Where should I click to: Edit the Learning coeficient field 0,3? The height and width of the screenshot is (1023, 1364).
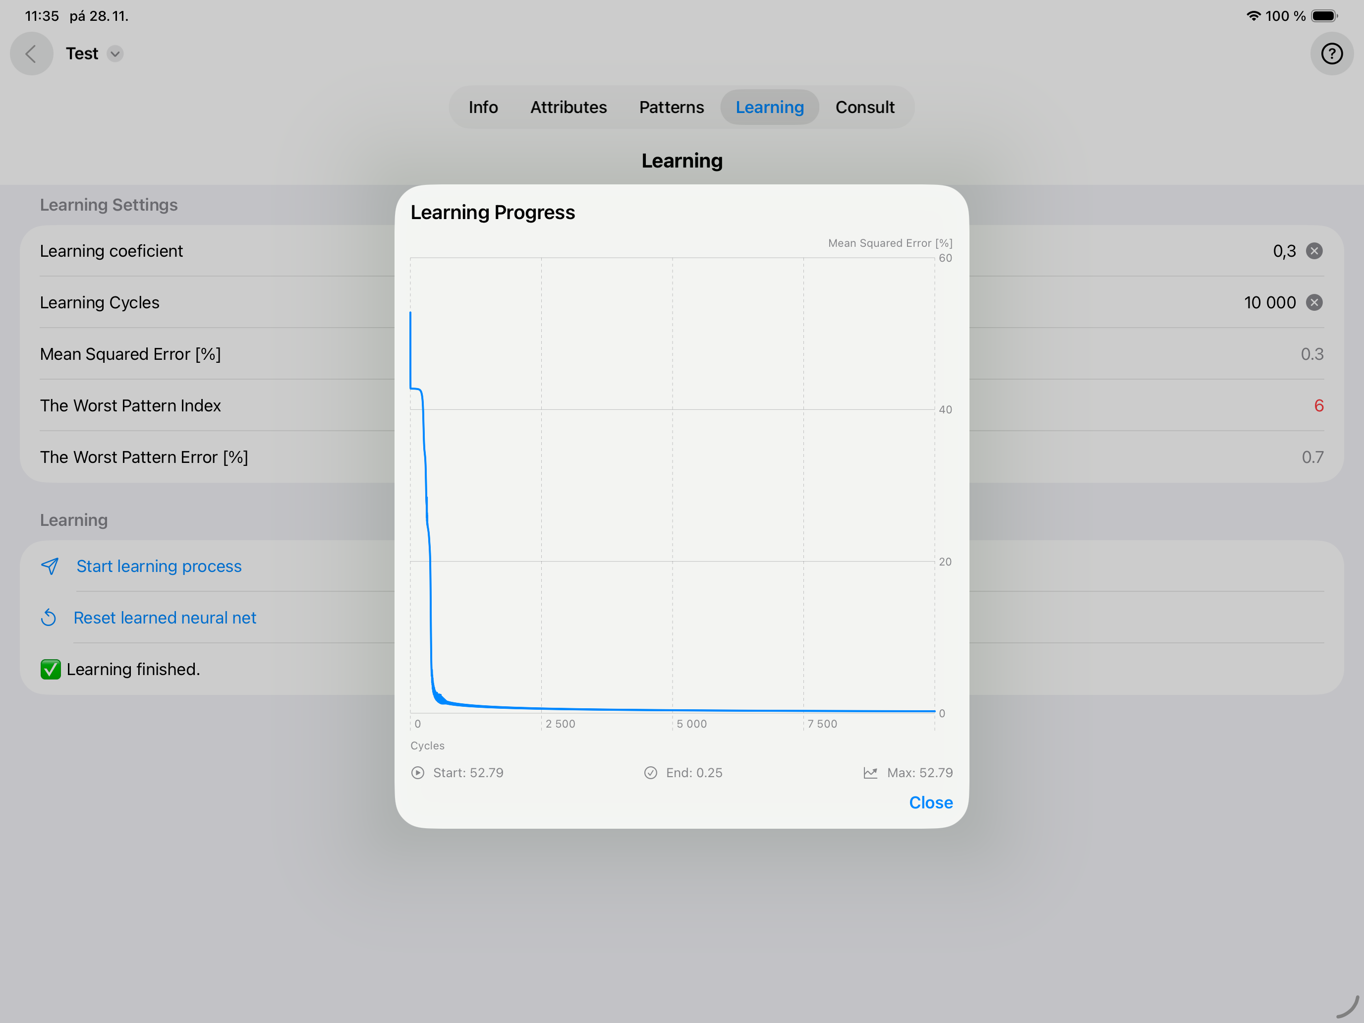[1284, 251]
